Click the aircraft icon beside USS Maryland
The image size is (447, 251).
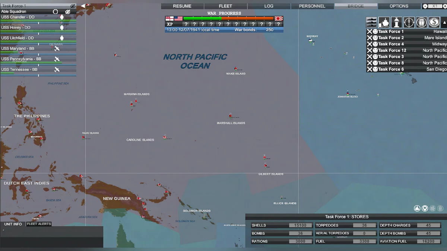coord(57,48)
